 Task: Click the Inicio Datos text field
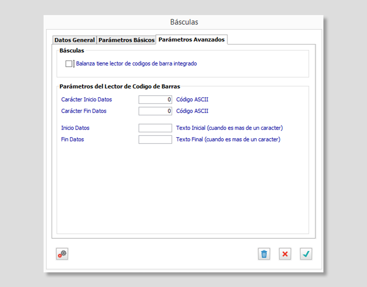(x=155, y=128)
